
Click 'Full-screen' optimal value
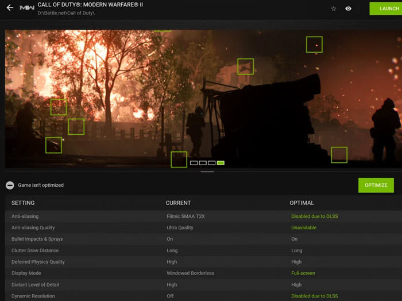coord(303,273)
